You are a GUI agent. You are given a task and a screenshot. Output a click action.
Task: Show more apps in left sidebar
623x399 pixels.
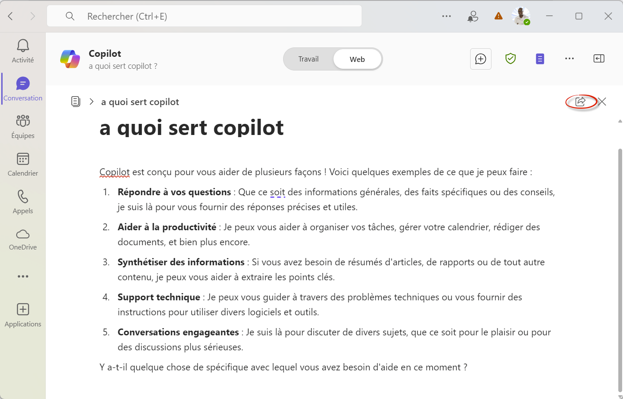[x=23, y=276]
